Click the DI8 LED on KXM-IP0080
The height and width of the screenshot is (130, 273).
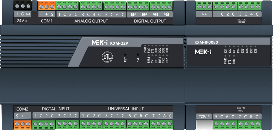[255, 46]
